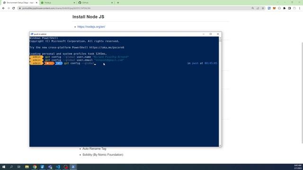Open Microsoft Teams from the taskbar
303x170 pixels.
click(50, 167)
